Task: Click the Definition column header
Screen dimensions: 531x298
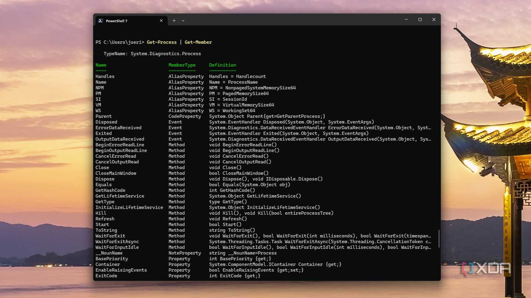Action: click(x=222, y=65)
